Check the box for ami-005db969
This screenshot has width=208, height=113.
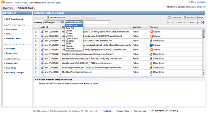(x=36, y=36)
